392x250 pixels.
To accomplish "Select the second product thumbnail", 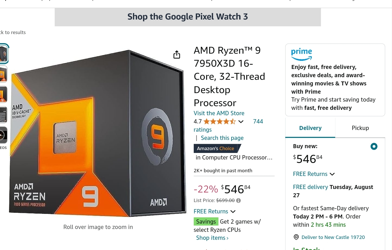I will 3,74.
